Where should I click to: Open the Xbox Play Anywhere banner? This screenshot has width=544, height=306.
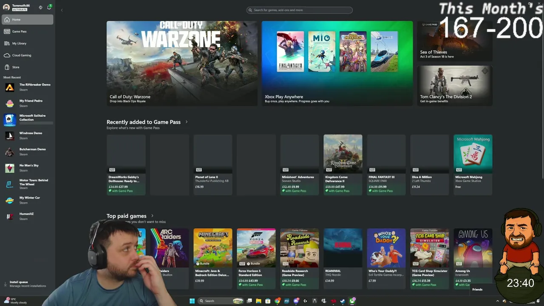click(337, 63)
